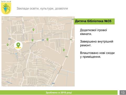Click the westernmost small green map pin
Screen dimensions: 126x95
click(x=8, y=45)
